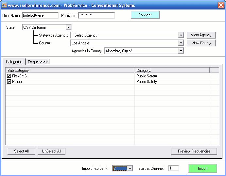This screenshot has height=176, width=226.
Task: Click Preview Frequencies button
Action: tap(194, 151)
